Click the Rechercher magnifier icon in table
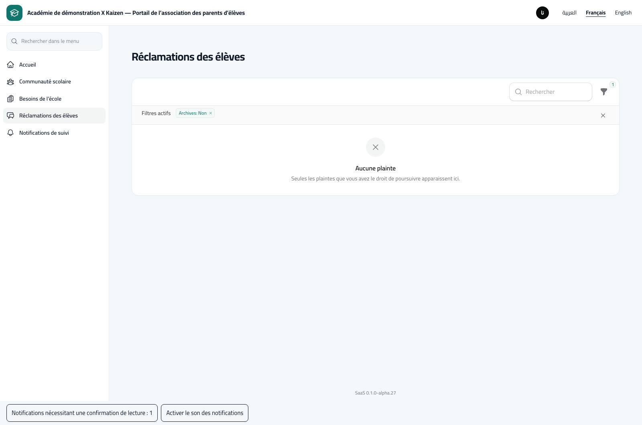The image size is (642, 425). click(518, 92)
